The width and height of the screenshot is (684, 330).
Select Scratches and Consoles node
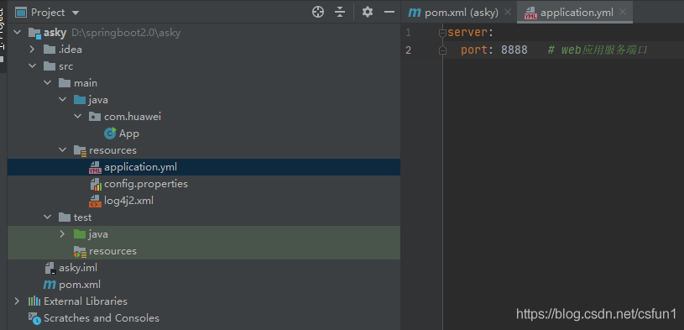(x=102, y=317)
